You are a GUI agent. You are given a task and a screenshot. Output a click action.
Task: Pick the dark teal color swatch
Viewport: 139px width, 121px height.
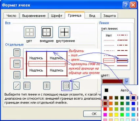[x=128, y=98]
